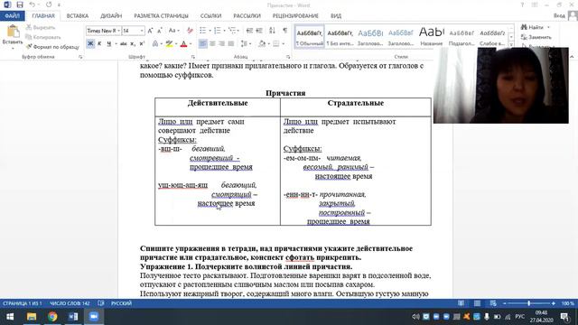Toggle subscript formatting

pos(133,44)
